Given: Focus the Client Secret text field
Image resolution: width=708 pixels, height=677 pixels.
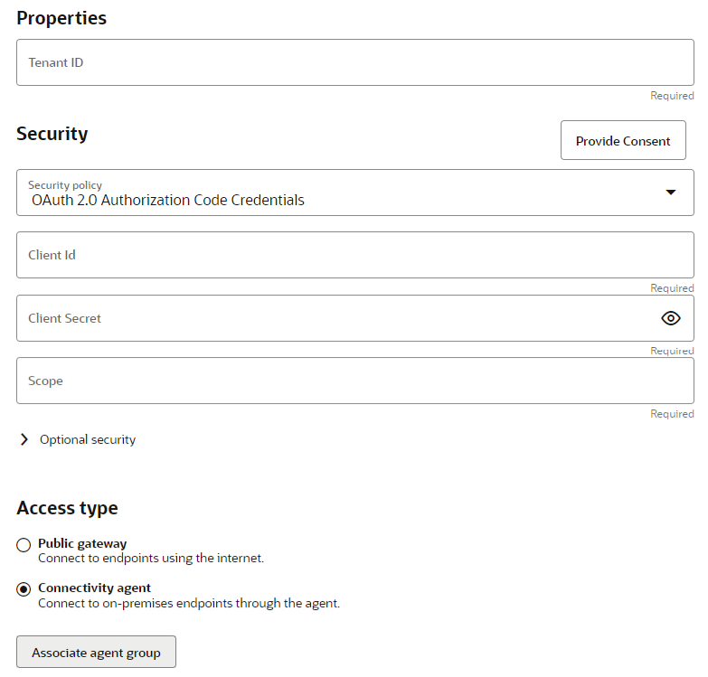Looking at the screenshot, I should click(x=335, y=318).
